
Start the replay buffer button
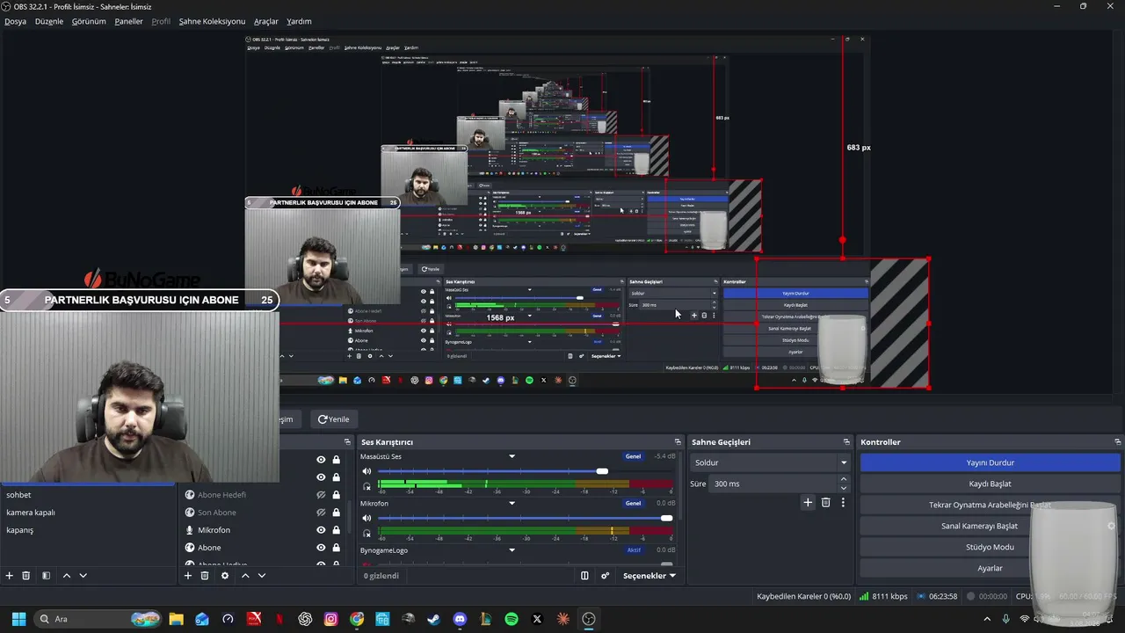click(991, 505)
